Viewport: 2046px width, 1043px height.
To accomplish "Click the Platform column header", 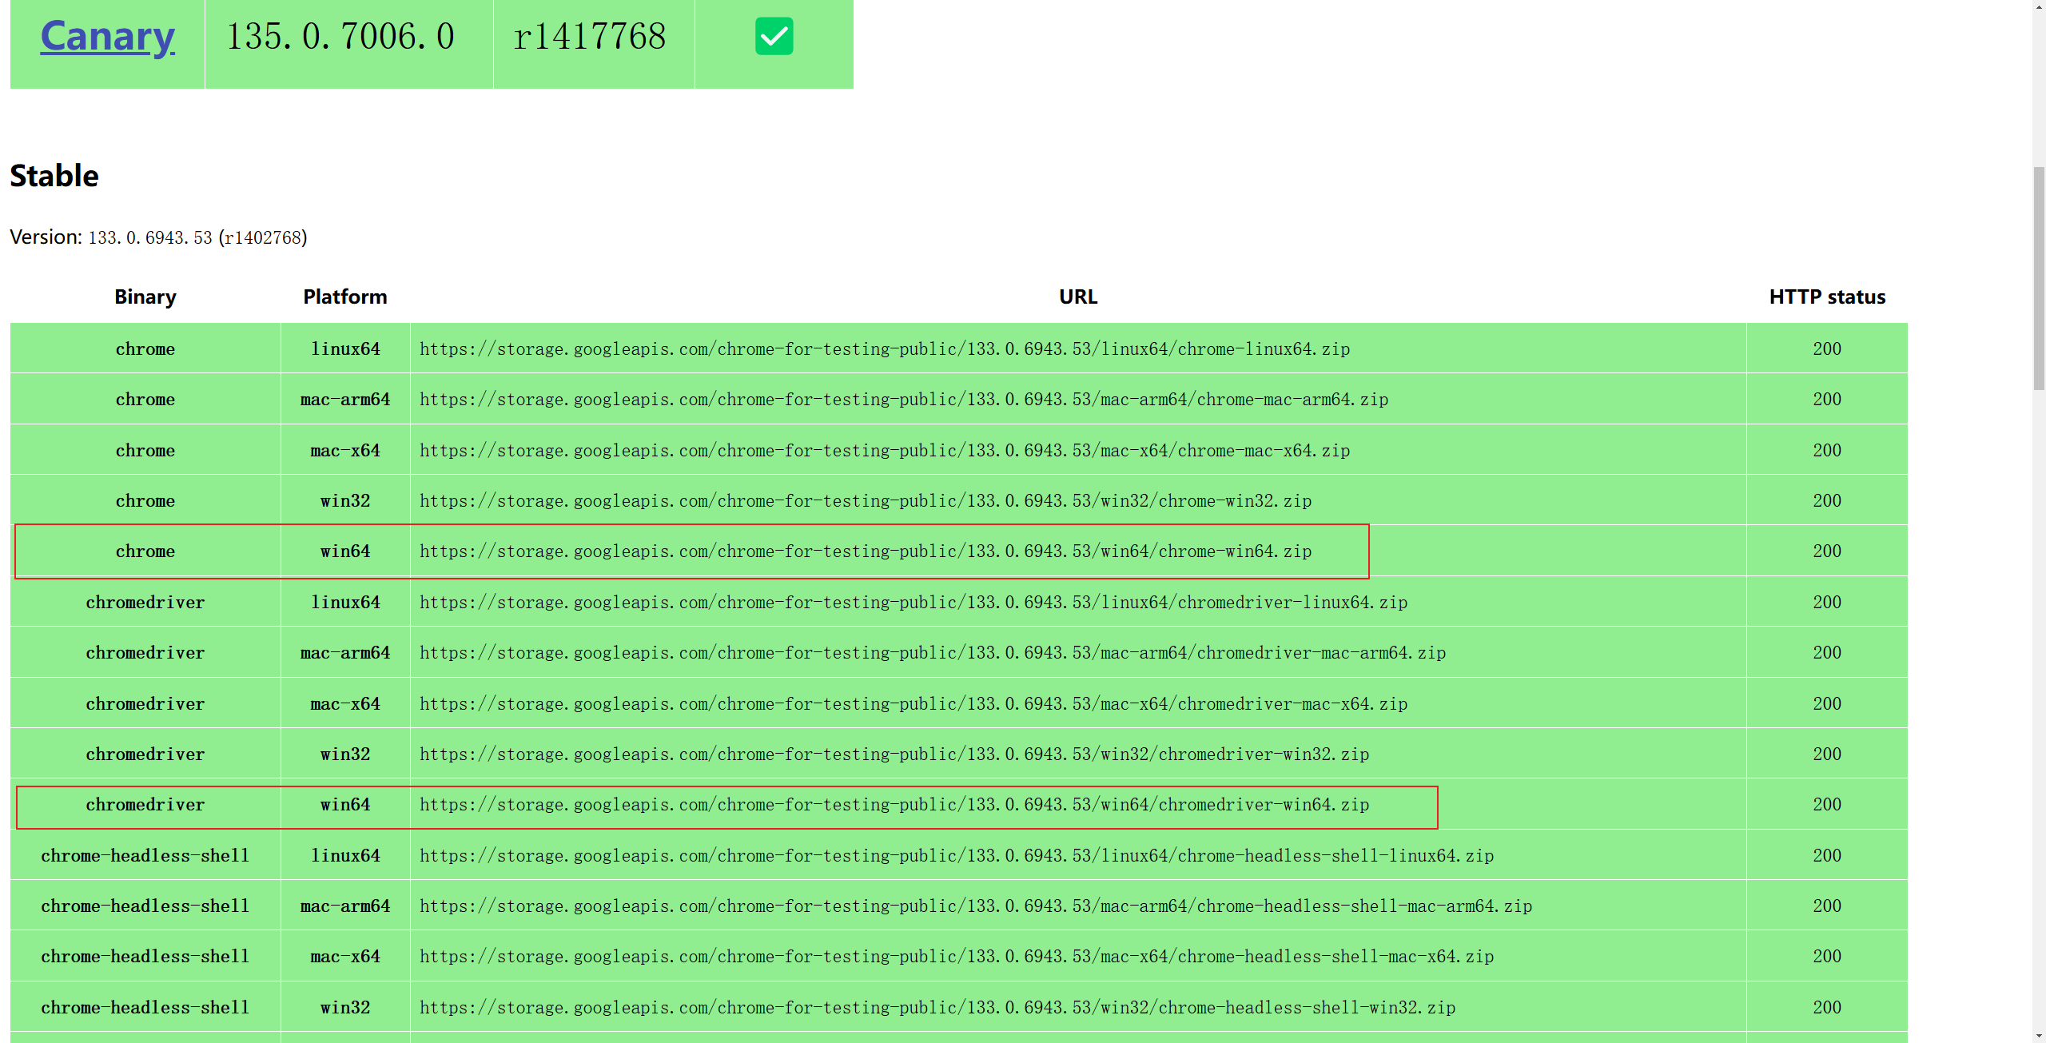I will [344, 297].
